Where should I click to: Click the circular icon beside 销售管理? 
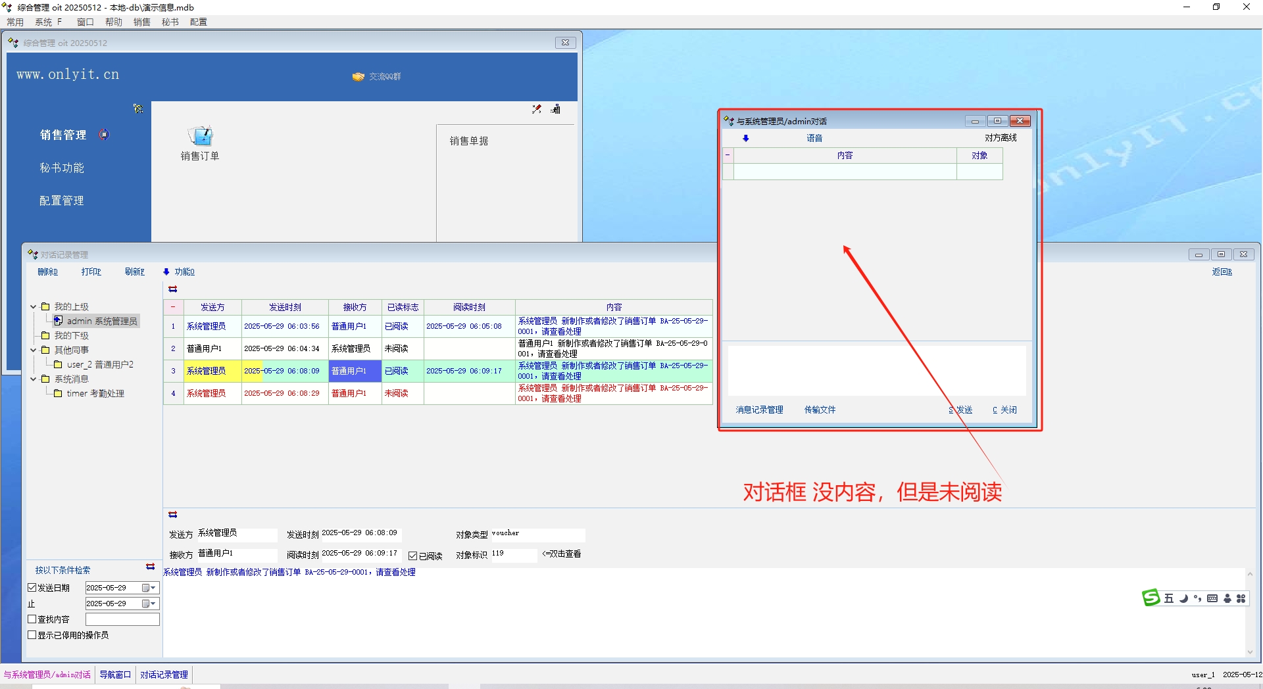tap(104, 135)
